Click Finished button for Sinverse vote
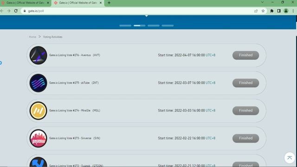This screenshot has width=297, height=167. tap(245, 138)
